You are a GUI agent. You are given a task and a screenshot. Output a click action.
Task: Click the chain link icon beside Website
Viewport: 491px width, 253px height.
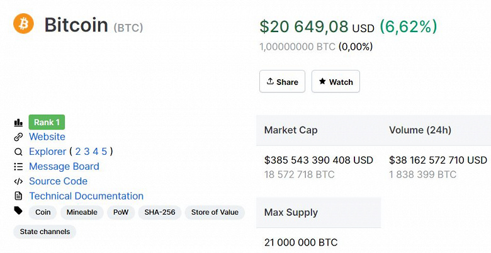[x=18, y=137]
